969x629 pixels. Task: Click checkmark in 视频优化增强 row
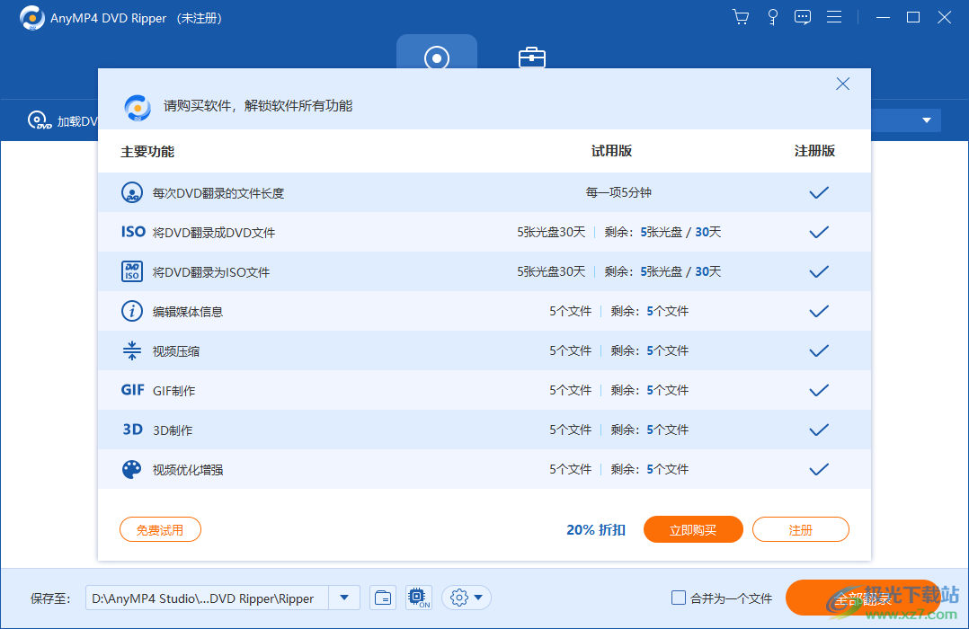click(819, 470)
